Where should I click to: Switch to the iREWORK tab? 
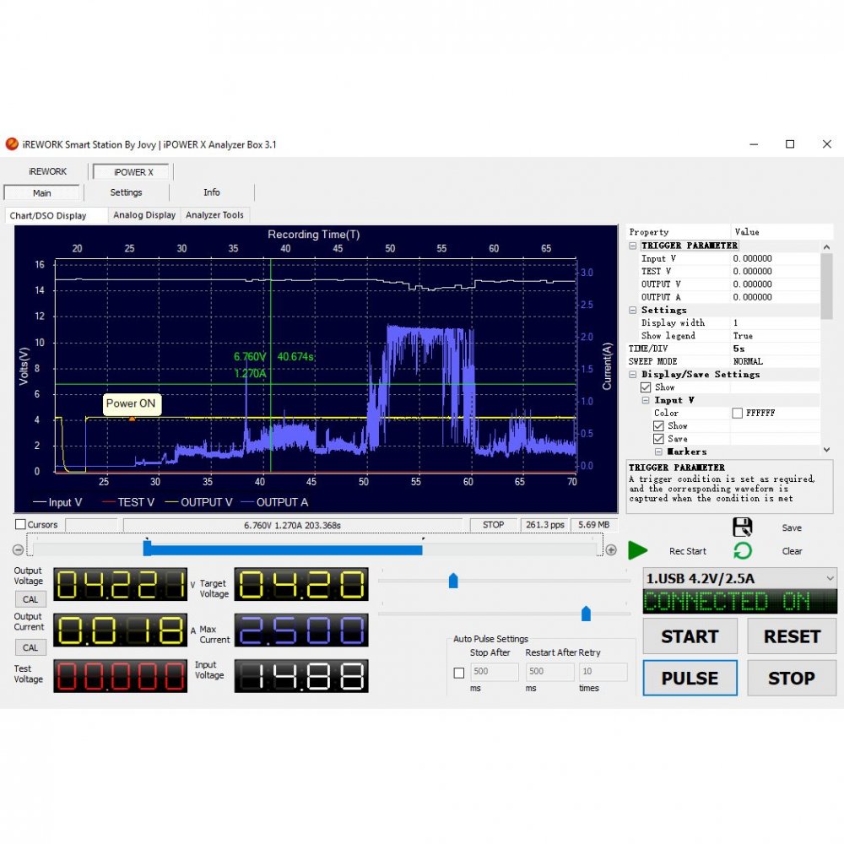tap(48, 171)
